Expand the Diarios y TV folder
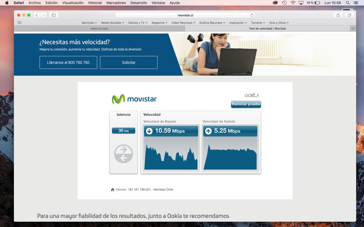This screenshot has height=227, width=364. [138, 23]
